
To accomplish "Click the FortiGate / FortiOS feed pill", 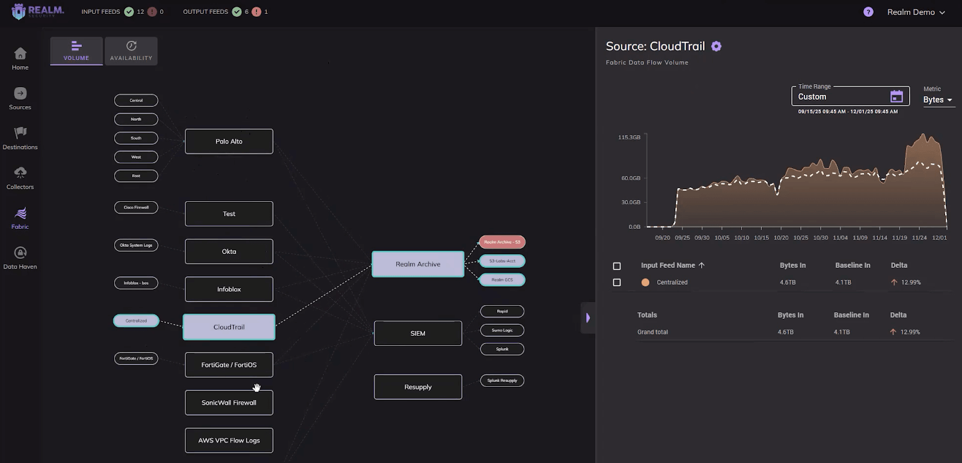I will coord(136,359).
